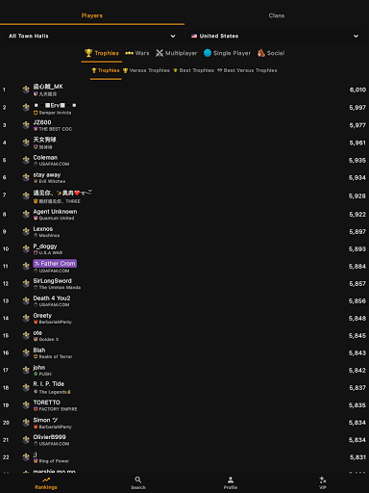Expand the United States country dropdown
The width and height of the screenshot is (369, 493).
[x=275, y=36]
